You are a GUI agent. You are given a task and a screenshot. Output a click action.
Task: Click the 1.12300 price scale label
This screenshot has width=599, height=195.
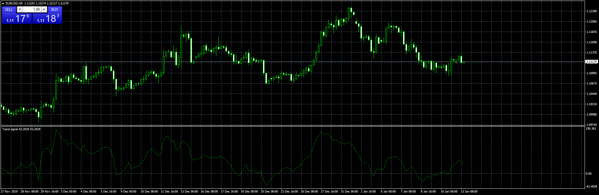591,11
